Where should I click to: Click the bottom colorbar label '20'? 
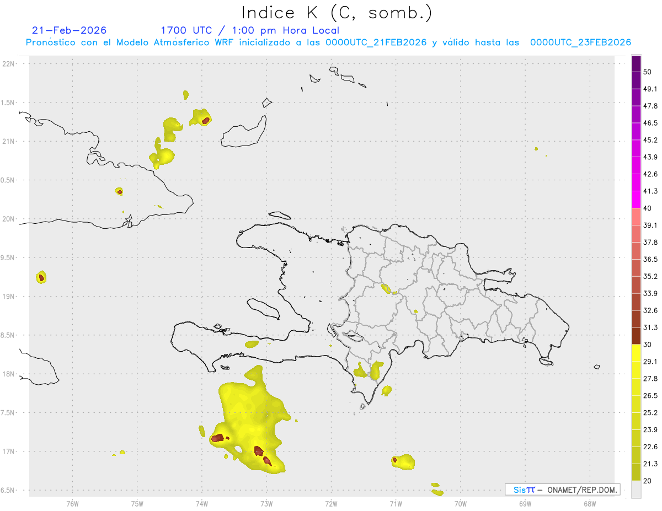point(648,481)
